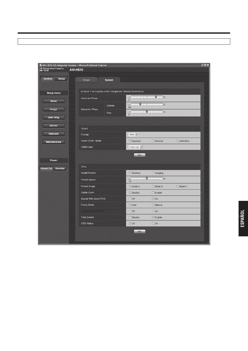Set OSD Status to Off
Screen dimensions: 248x351
[130, 224]
